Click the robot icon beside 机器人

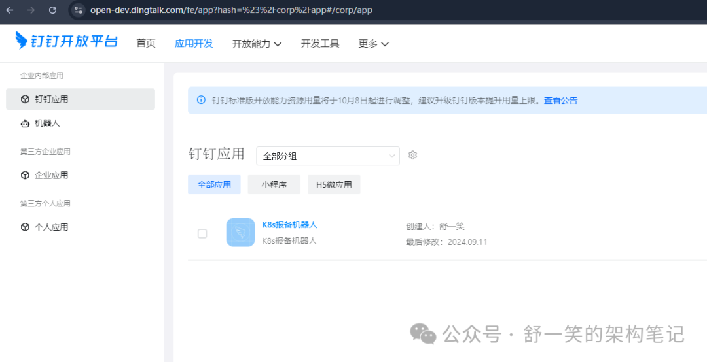coord(26,123)
